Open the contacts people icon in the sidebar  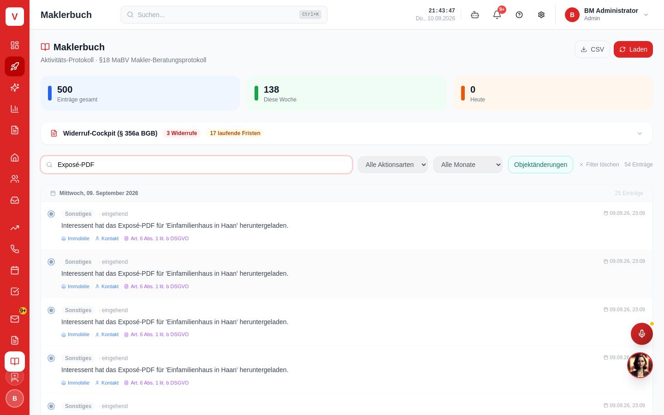click(15, 179)
